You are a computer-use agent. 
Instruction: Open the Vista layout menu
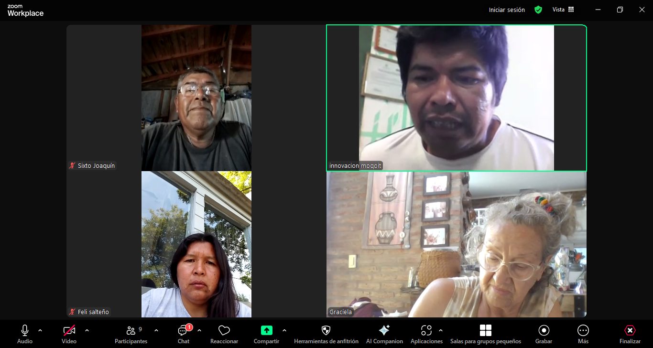(x=563, y=10)
